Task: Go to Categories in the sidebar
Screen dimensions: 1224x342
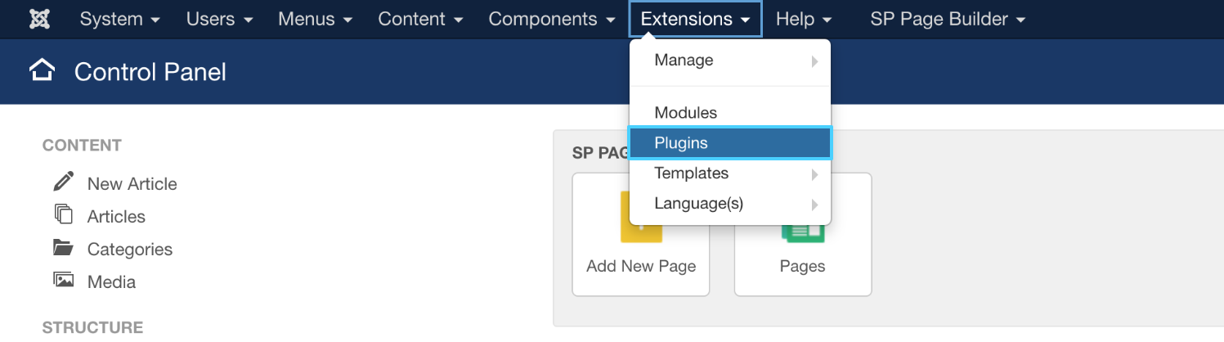Action: [130, 250]
